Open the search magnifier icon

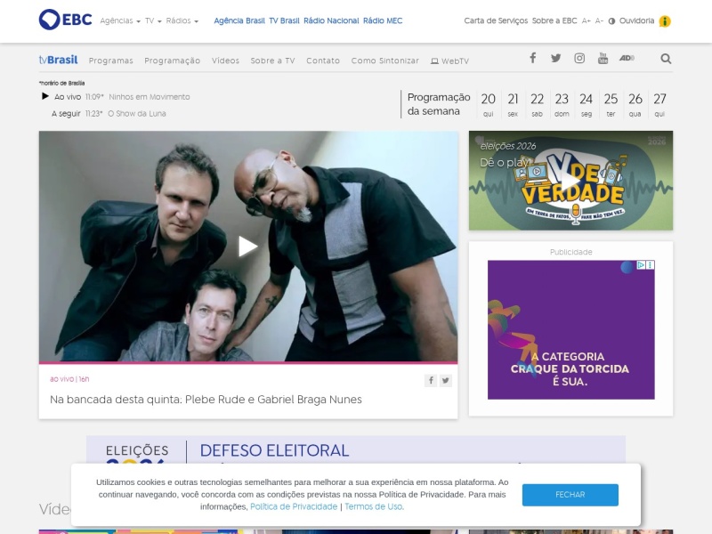[x=666, y=59]
